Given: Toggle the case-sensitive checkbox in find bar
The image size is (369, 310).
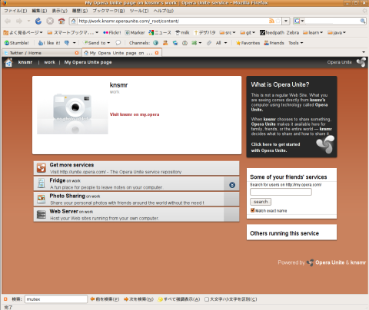Looking at the screenshot, I should [x=207, y=299].
